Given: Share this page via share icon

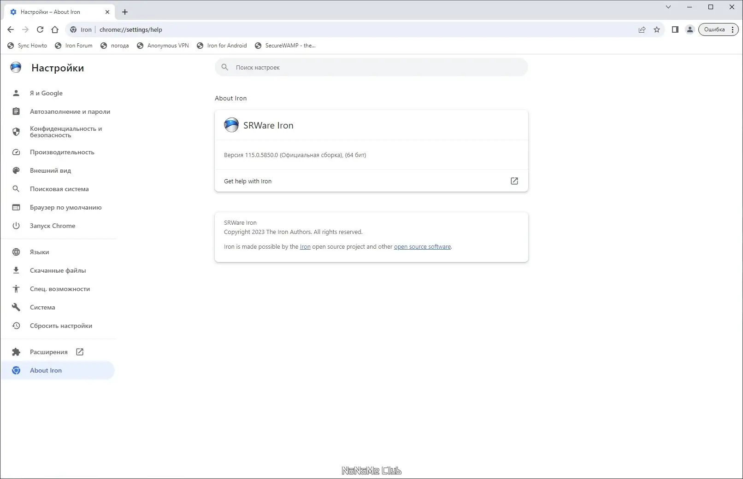Looking at the screenshot, I should (642, 29).
